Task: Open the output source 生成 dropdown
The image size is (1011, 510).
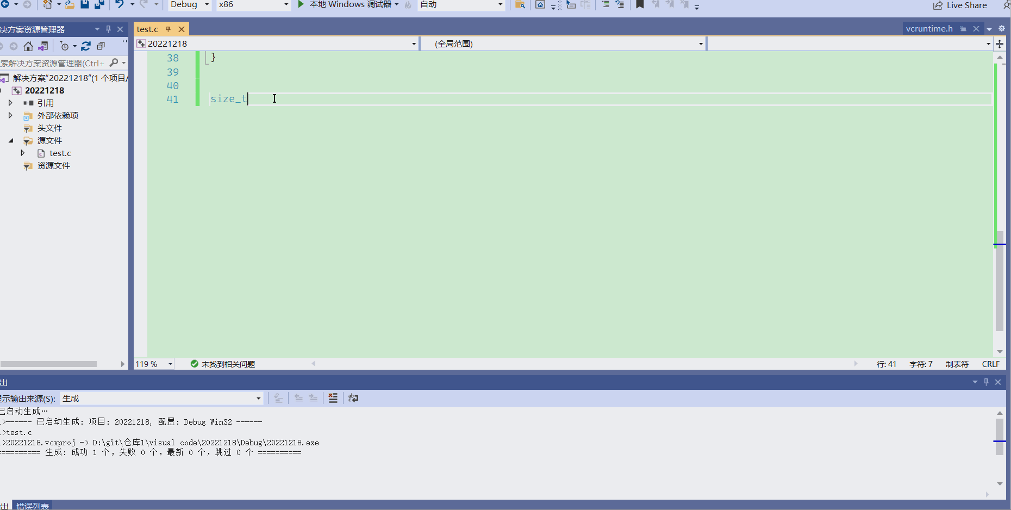Action: pos(161,399)
